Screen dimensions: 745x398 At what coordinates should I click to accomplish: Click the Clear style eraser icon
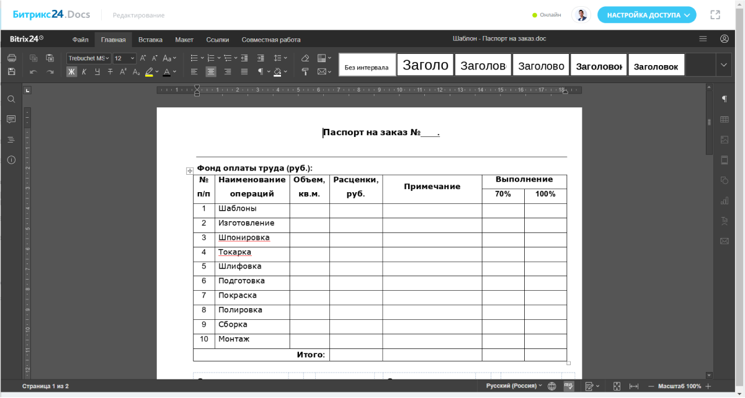pyautogui.click(x=305, y=58)
